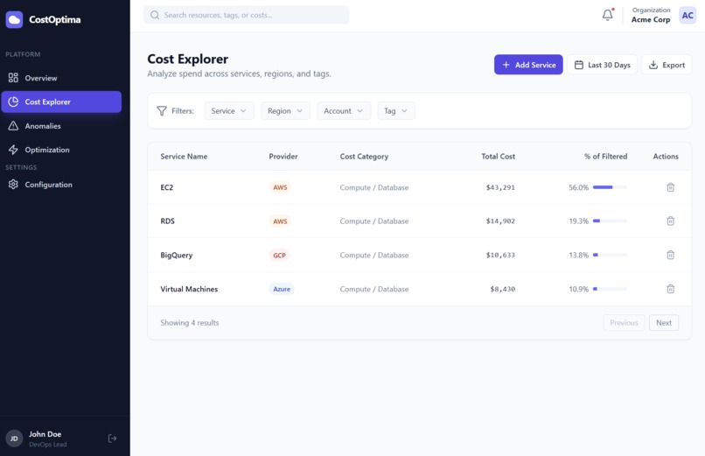Open notifications bell icon

tap(607, 15)
